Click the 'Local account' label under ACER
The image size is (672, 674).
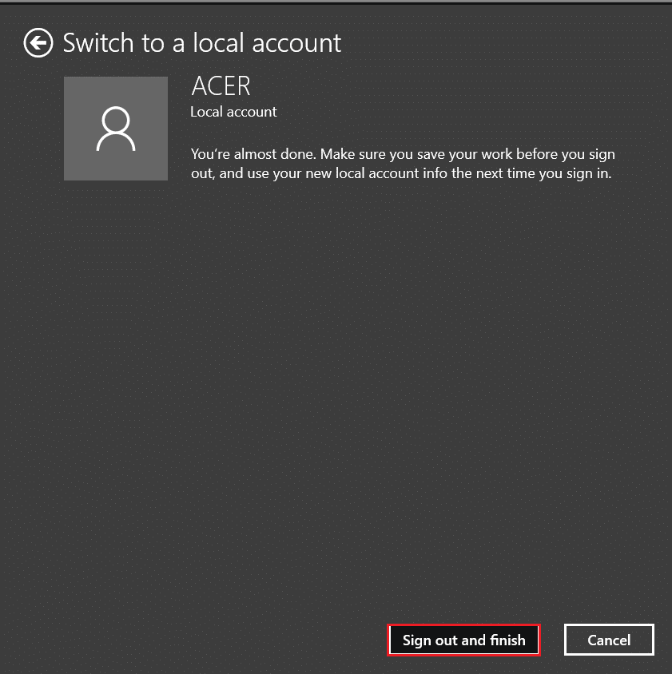click(x=233, y=112)
